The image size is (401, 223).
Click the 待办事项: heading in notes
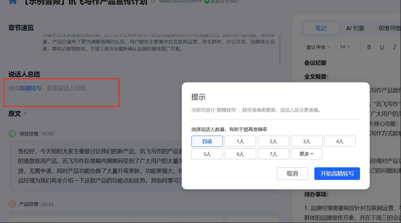click(x=316, y=194)
